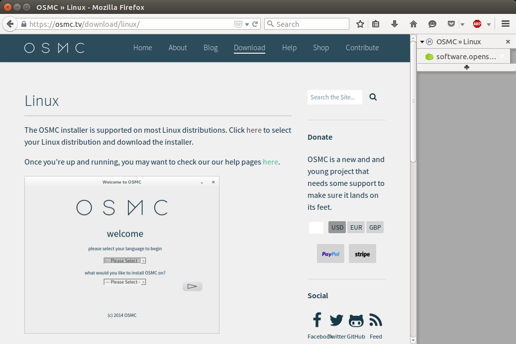Click the Adblock Plus ABP icon
The image size is (516, 344).
tap(477, 24)
